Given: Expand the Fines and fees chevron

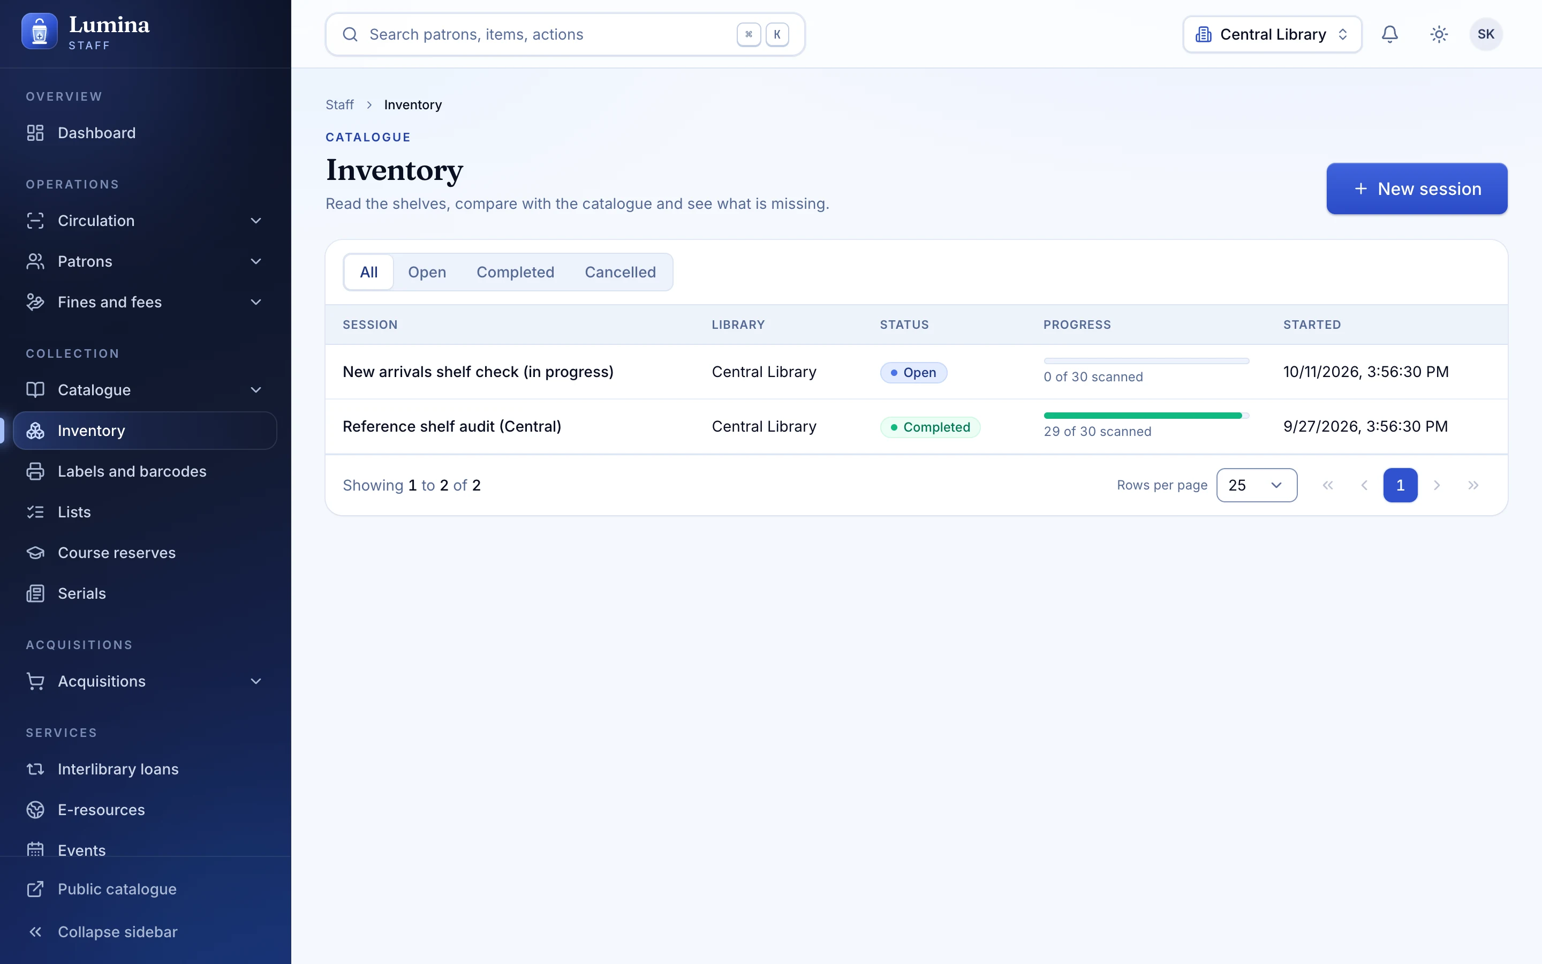Looking at the screenshot, I should point(256,302).
